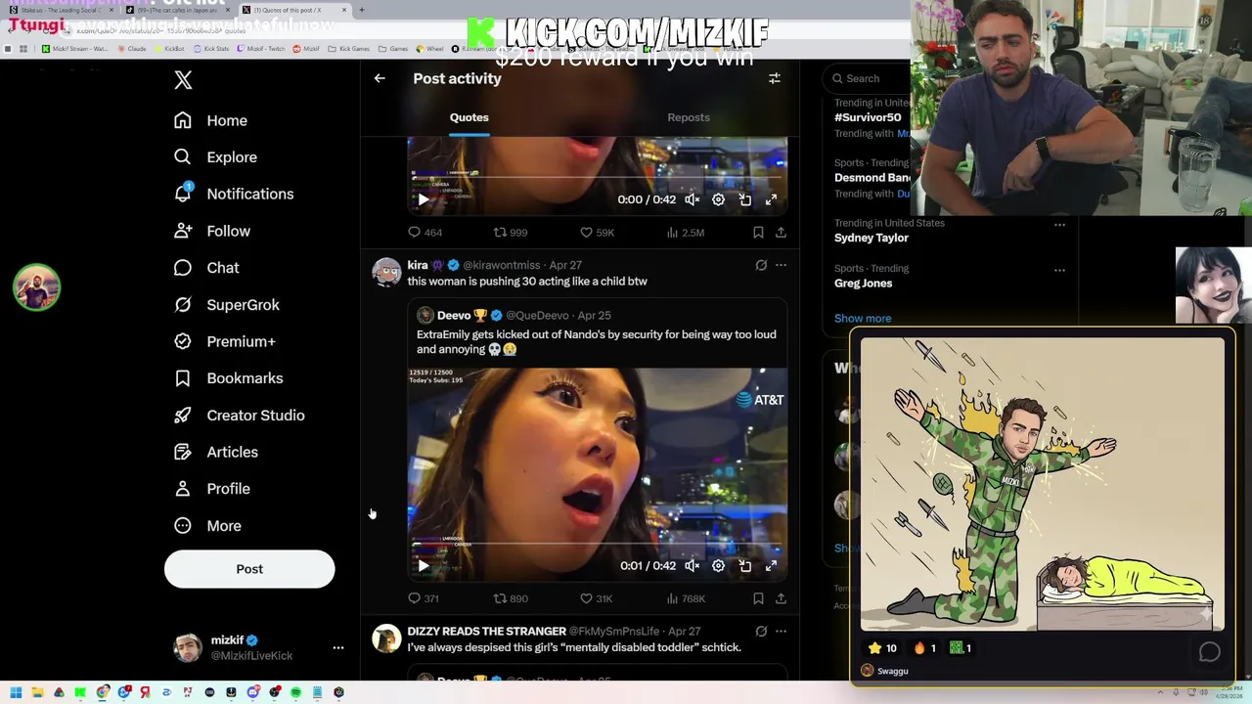Open more options for Greg Jones trend
This screenshot has width=1252, height=704.
[1059, 270]
